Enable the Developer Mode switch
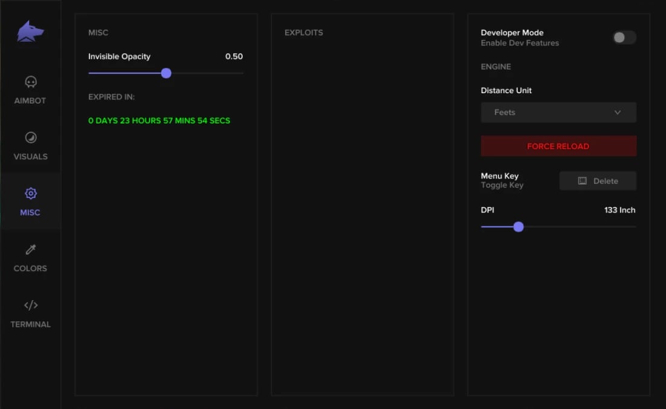Viewport: 666px width, 409px height. [x=624, y=38]
